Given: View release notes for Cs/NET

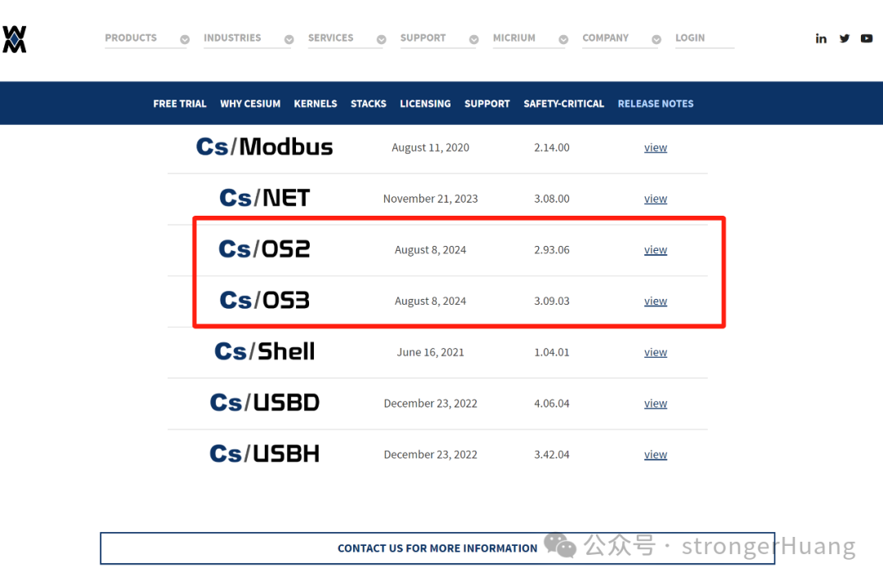Looking at the screenshot, I should [x=656, y=199].
